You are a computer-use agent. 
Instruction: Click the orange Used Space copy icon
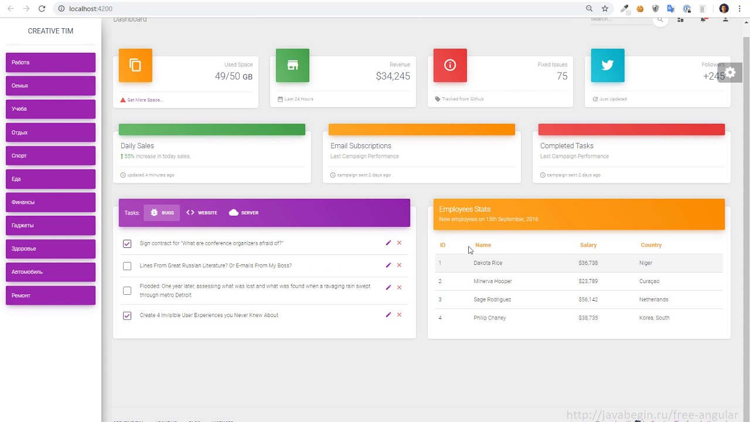pos(135,65)
